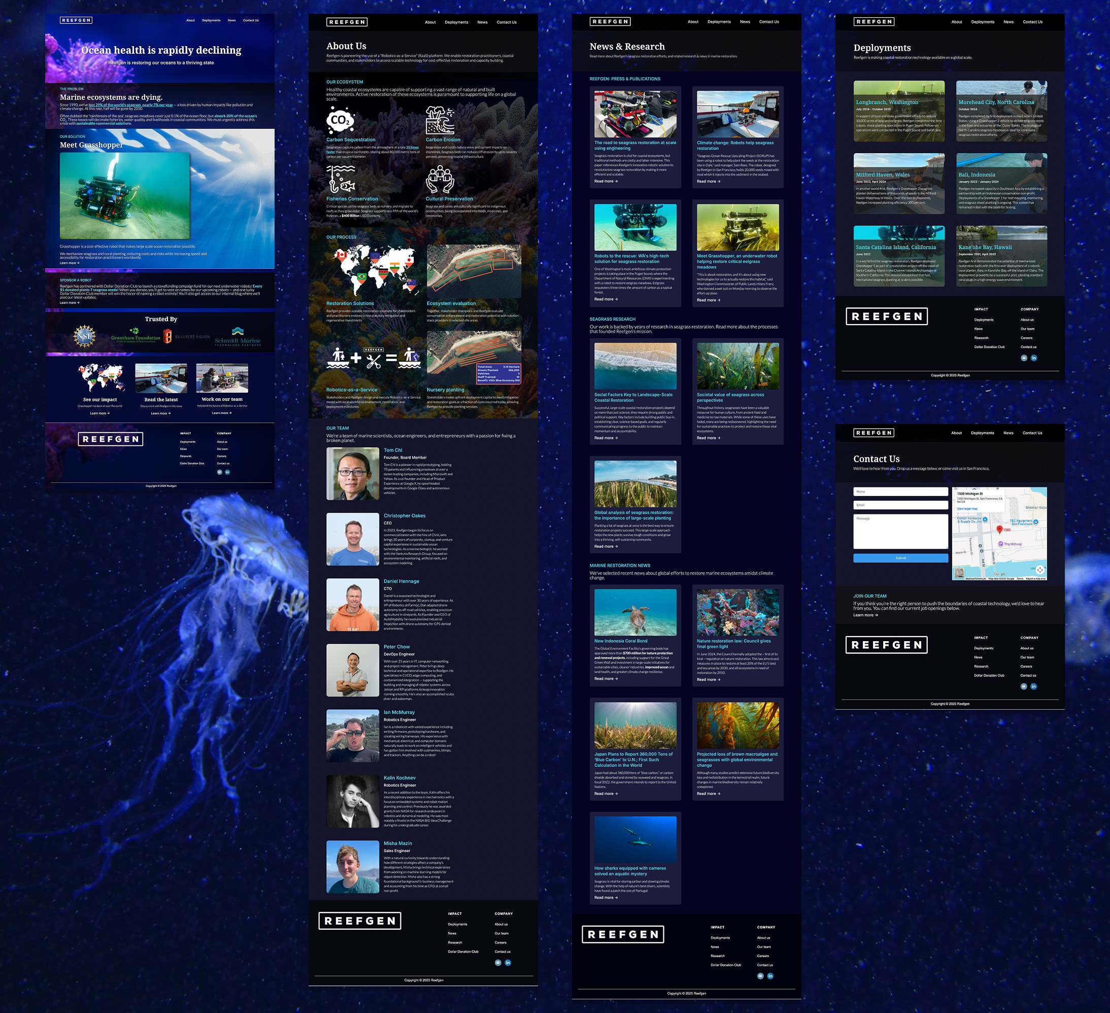
Task: Open Reefgen's Instagram from the homepage footer
Action: point(220,472)
